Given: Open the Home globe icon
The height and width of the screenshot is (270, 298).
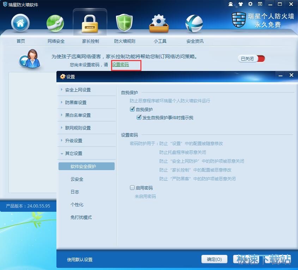Looking at the screenshot, I should 20,23.
